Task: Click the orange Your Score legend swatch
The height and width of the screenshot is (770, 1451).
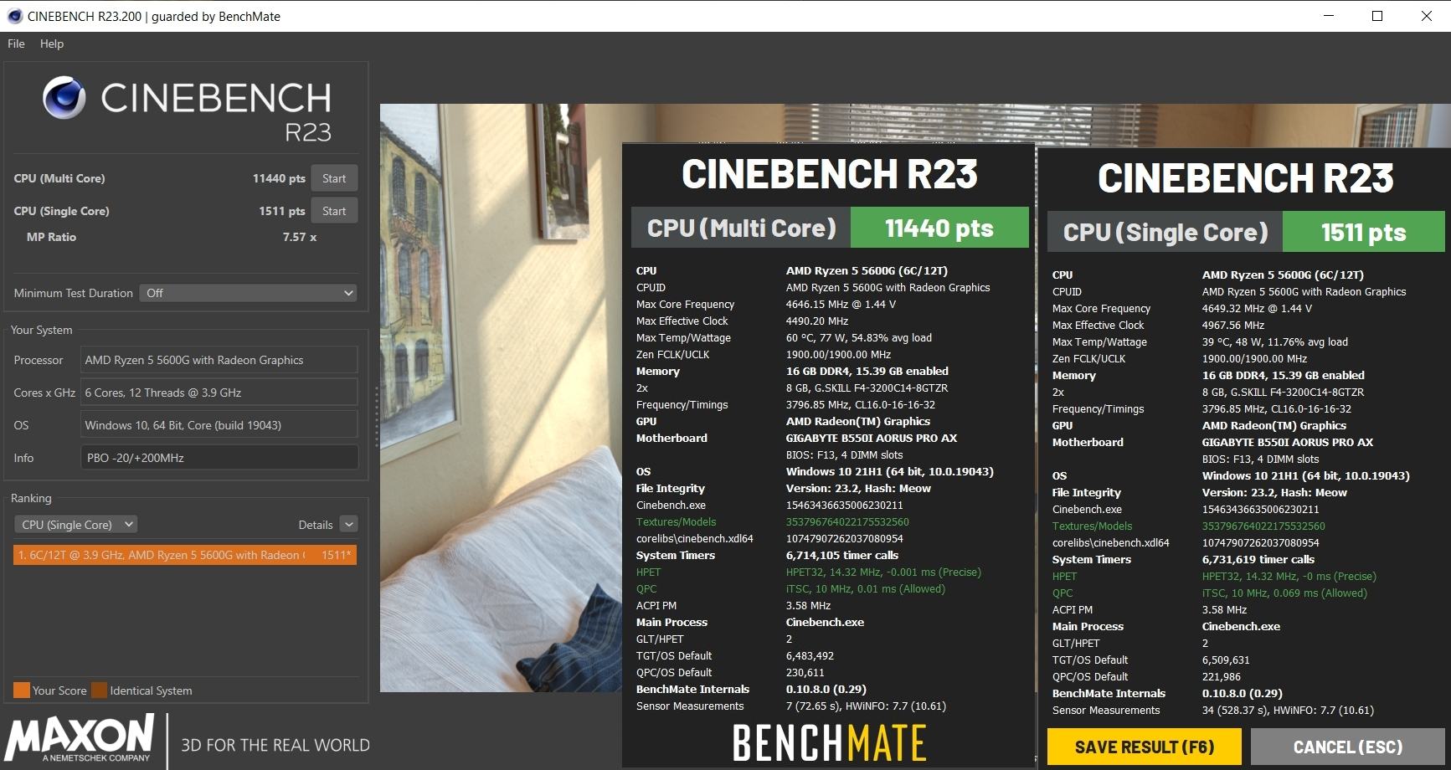Action: 21,690
